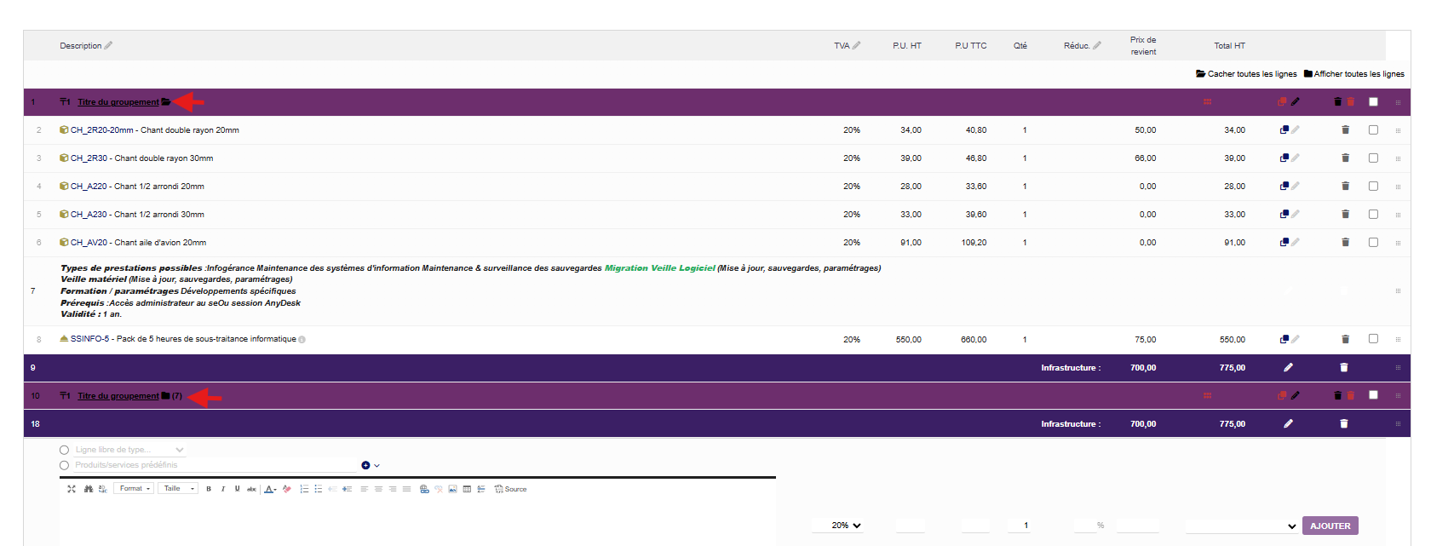This screenshot has width=1431, height=546.
Task: Click the Réduc. column edit pencil
Action: coord(1096,45)
